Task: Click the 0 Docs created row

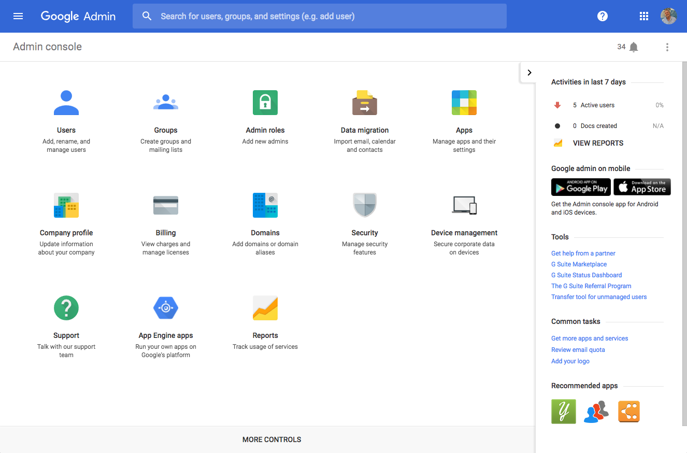Action: (608, 126)
